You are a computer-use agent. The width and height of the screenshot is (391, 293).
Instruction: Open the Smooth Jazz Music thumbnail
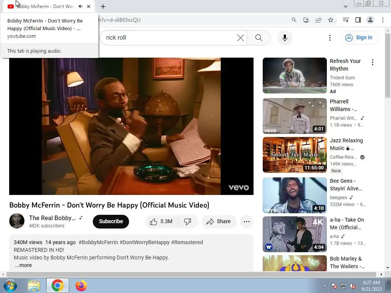pos(294,155)
